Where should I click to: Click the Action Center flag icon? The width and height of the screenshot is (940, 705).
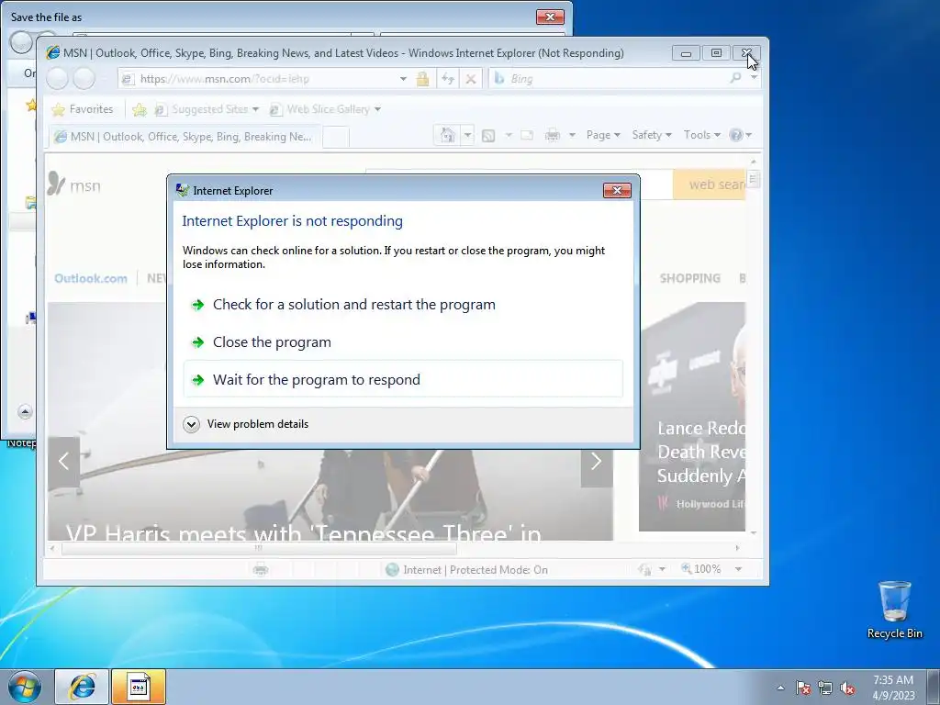(802, 688)
